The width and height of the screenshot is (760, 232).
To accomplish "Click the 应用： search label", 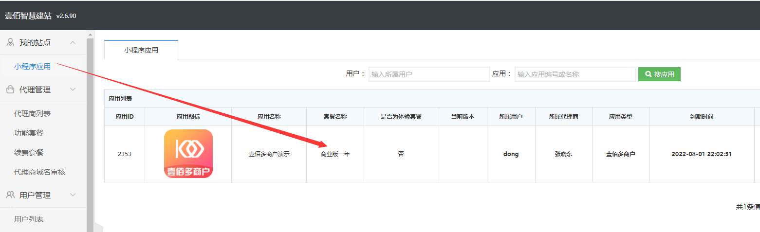I will pyautogui.click(x=502, y=74).
